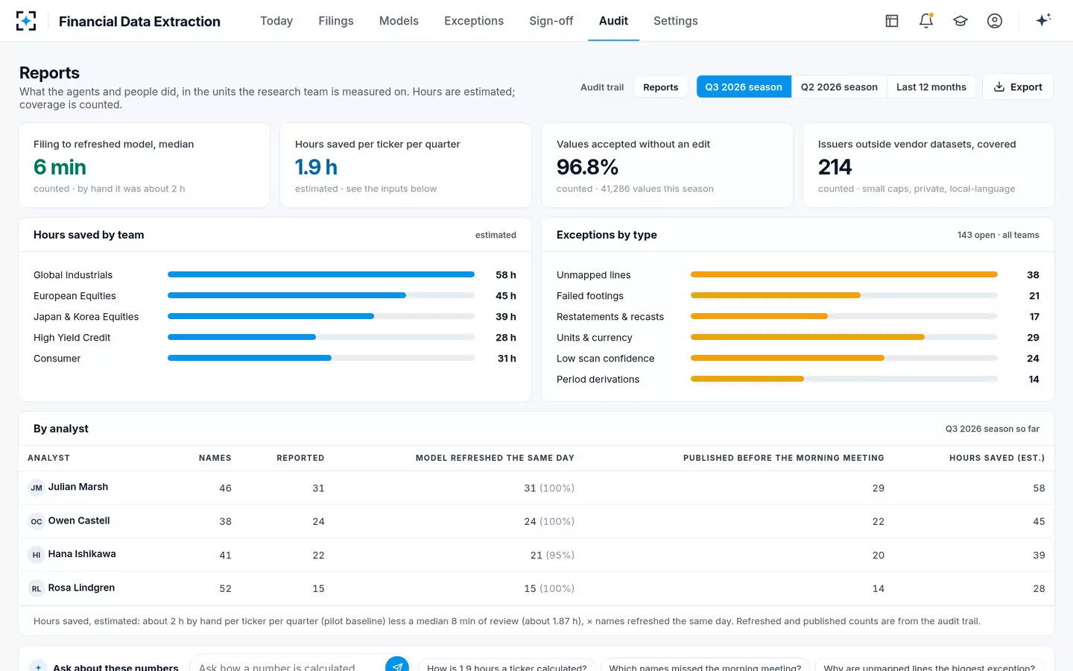Go to the Today tab
Image resolution: width=1073 pixels, height=671 pixels.
(x=276, y=21)
